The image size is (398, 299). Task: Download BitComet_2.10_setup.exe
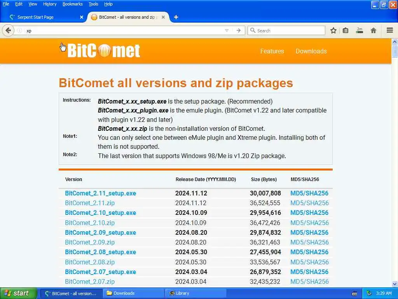101,213
